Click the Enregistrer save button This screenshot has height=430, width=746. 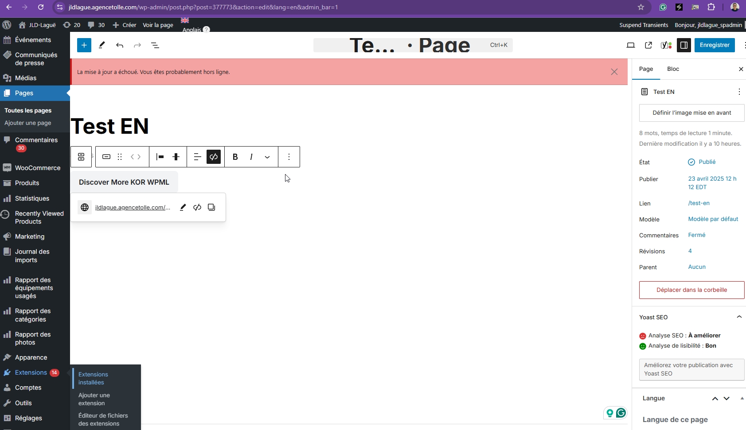point(715,45)
